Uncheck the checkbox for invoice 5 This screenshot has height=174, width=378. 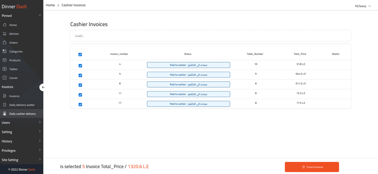point(80,75)
